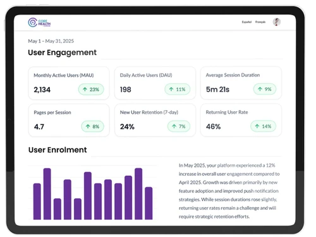Click the second-to-last bar in the enrolment chart
The image size is (316, 237).
(138, 194)
